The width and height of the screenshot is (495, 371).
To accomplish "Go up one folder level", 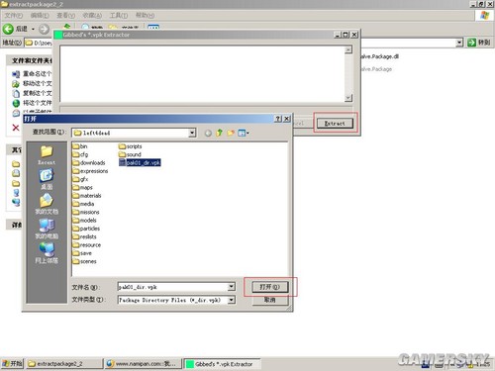I will pos(220,133).
